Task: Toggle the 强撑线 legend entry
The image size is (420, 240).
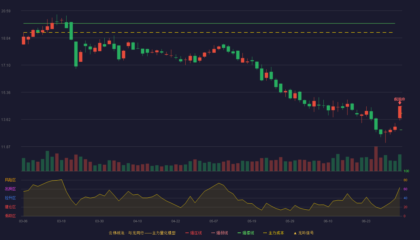Action: coord(246,233)
